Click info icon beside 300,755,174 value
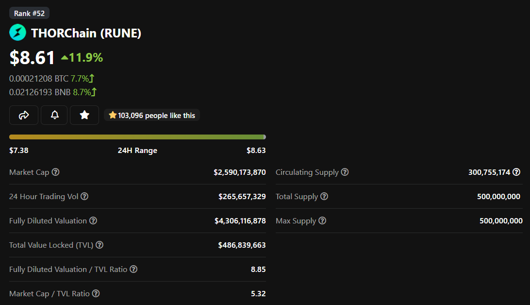530x305 pixels. pos(516,172)
